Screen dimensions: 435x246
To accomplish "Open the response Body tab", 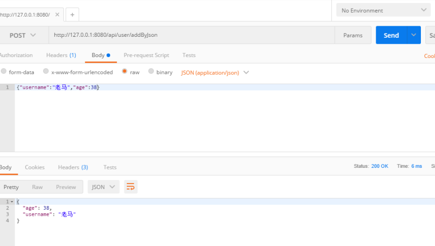I will pyautogui.click(x=6, y=167).
